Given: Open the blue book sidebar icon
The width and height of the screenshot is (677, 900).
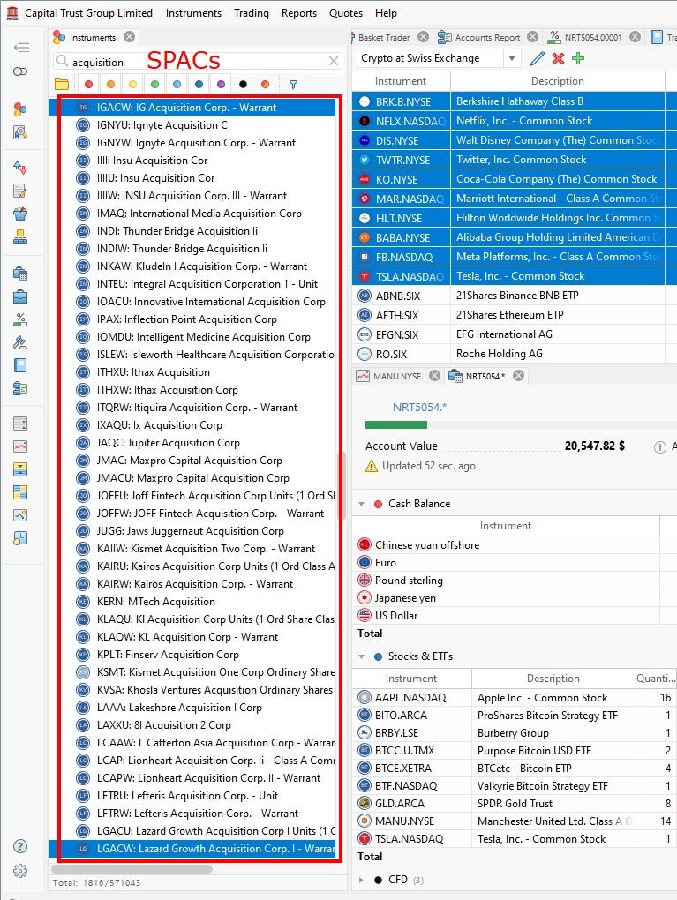Looking at the screenshot, I should [20, 365].
